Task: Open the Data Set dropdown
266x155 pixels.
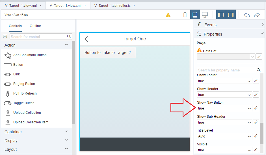Action: (x=252, y=57)
